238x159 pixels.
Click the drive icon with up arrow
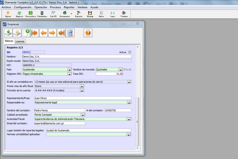pos(17,33)
